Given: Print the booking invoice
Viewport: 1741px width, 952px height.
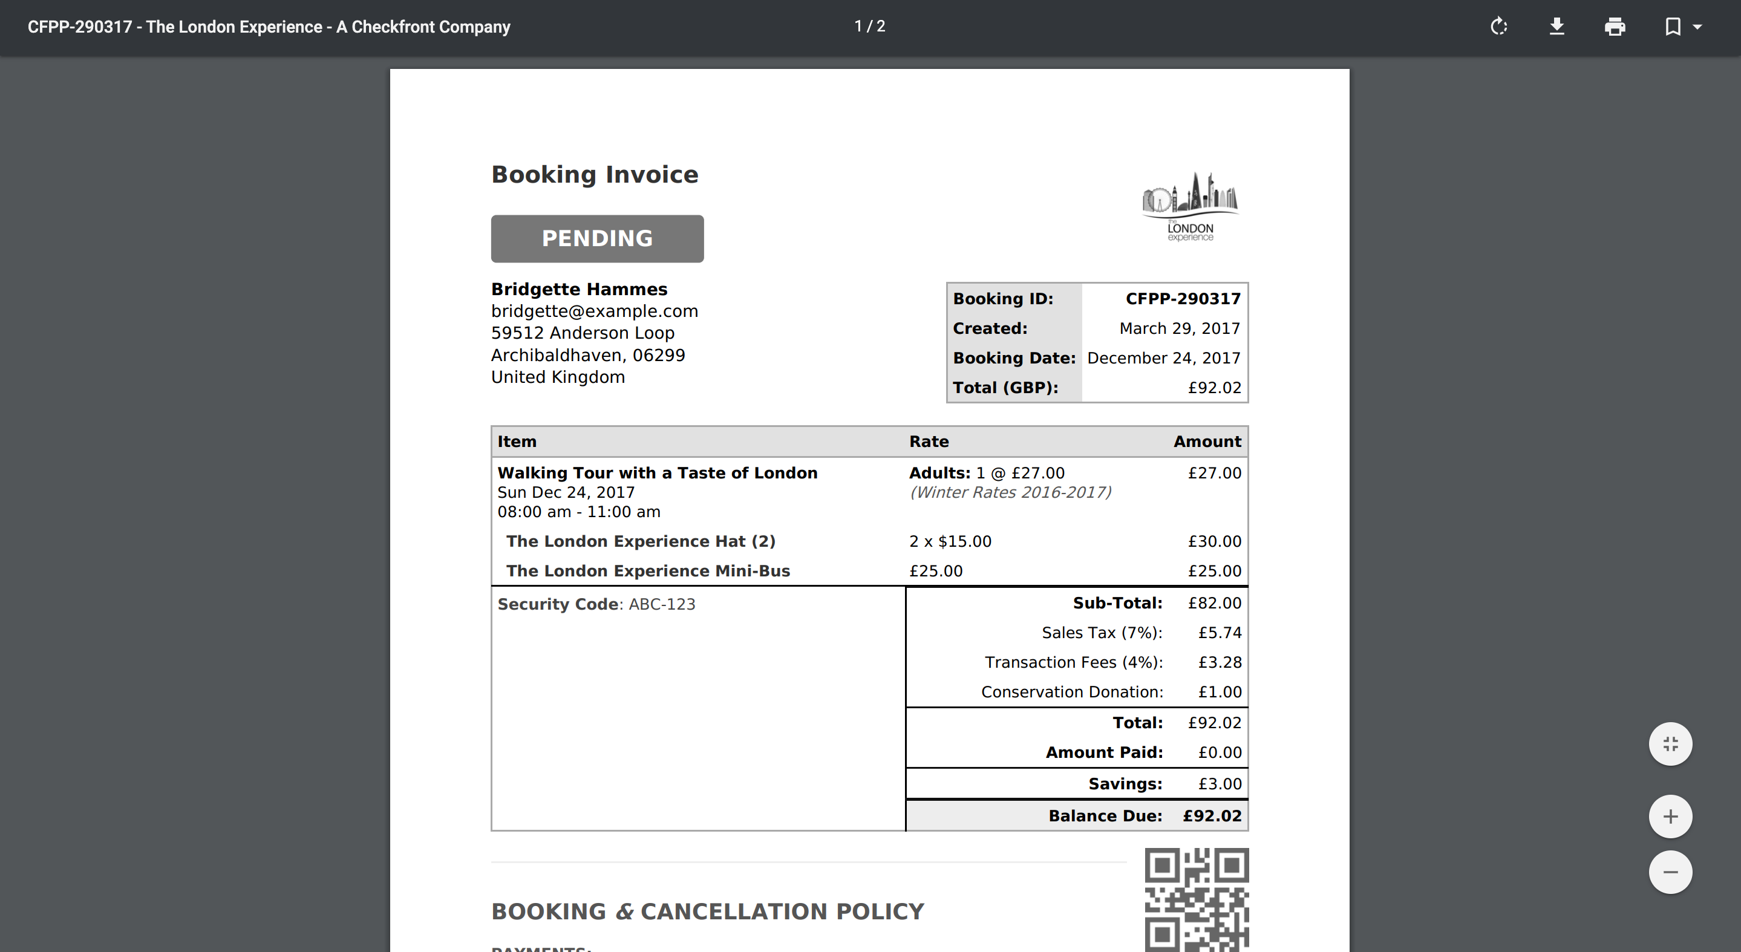Looking at the screenshot, I should pyautogui.click(x=1615, y=27).
